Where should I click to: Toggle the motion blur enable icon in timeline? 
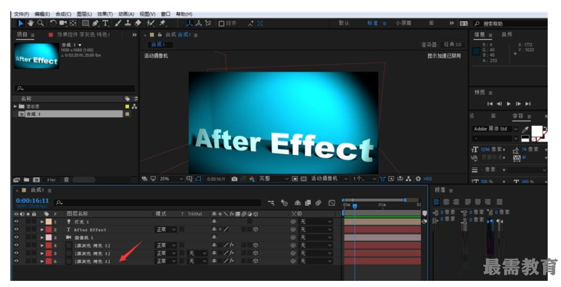318,203
